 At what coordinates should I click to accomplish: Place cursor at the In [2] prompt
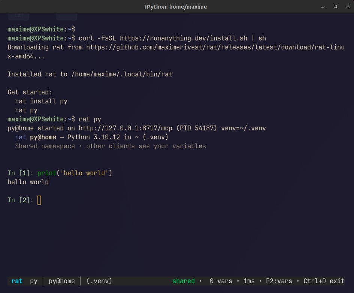tap(39, 200)
